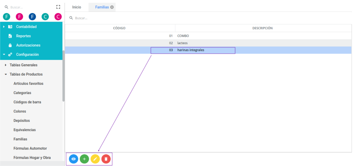This screenshot has height=166, width=355.
Task: Open Categorías in sidebar
Action: tap(22, 93)
